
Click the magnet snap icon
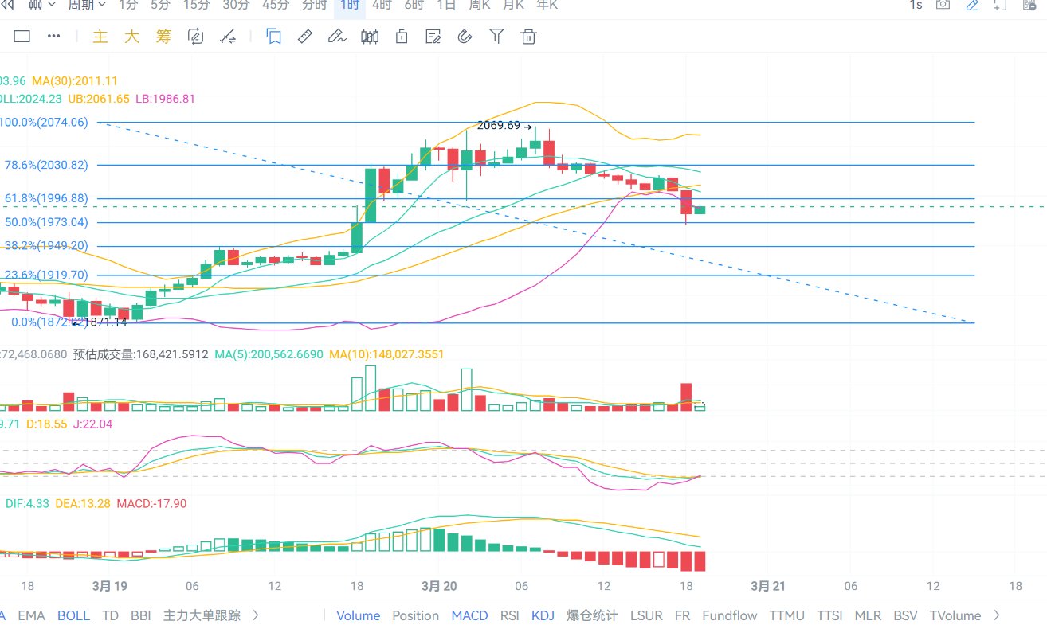pyautogui.click(x=465, y=37)
